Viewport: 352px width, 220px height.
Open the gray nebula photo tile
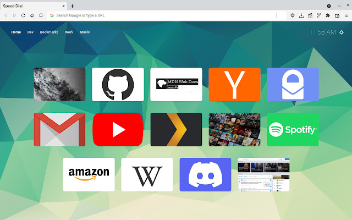(59, 84)
